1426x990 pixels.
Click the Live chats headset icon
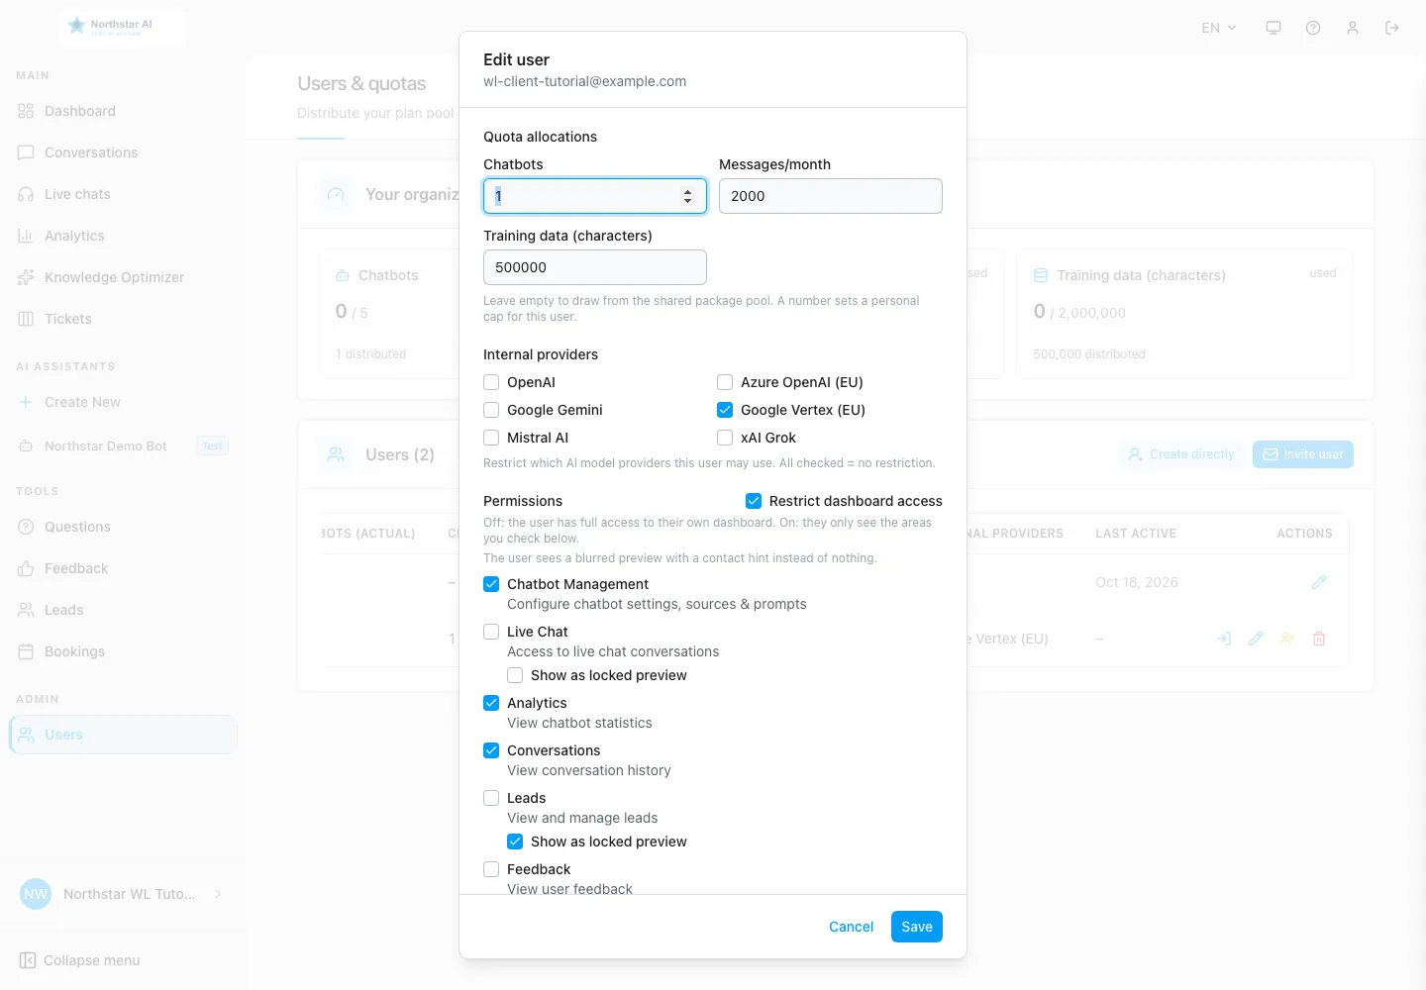click(x=26, y=194)
